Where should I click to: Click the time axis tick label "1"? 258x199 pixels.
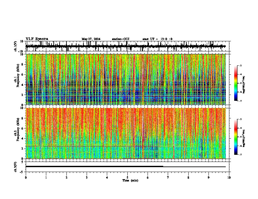(46, 178)
